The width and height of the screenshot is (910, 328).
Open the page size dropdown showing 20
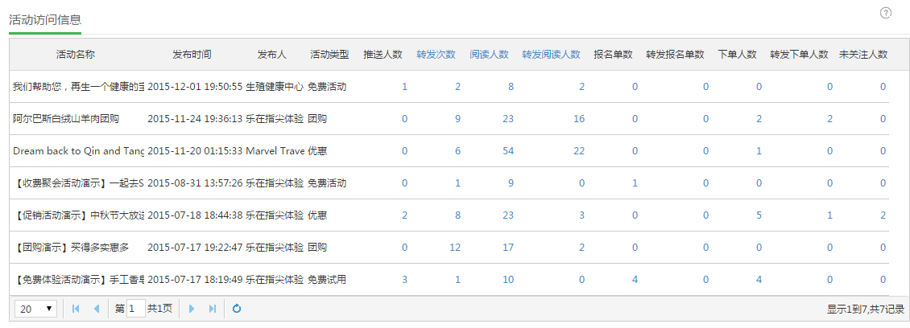35,309
